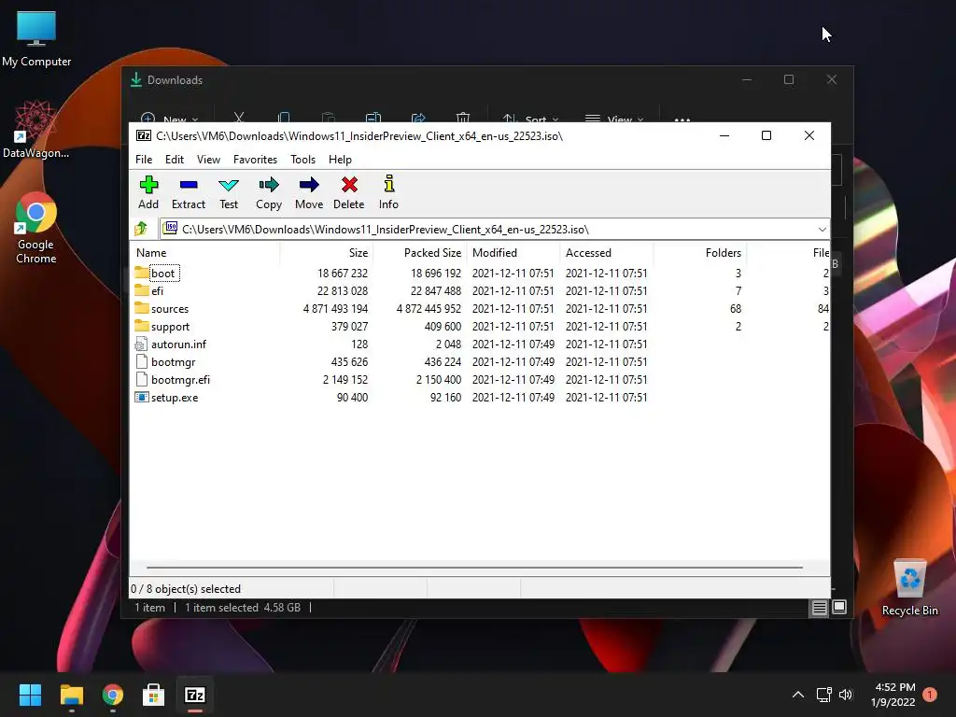Click the network icon in system tray
Viewport: 956px width, 717px height.
pyautogui.click(x=823, y=695)
